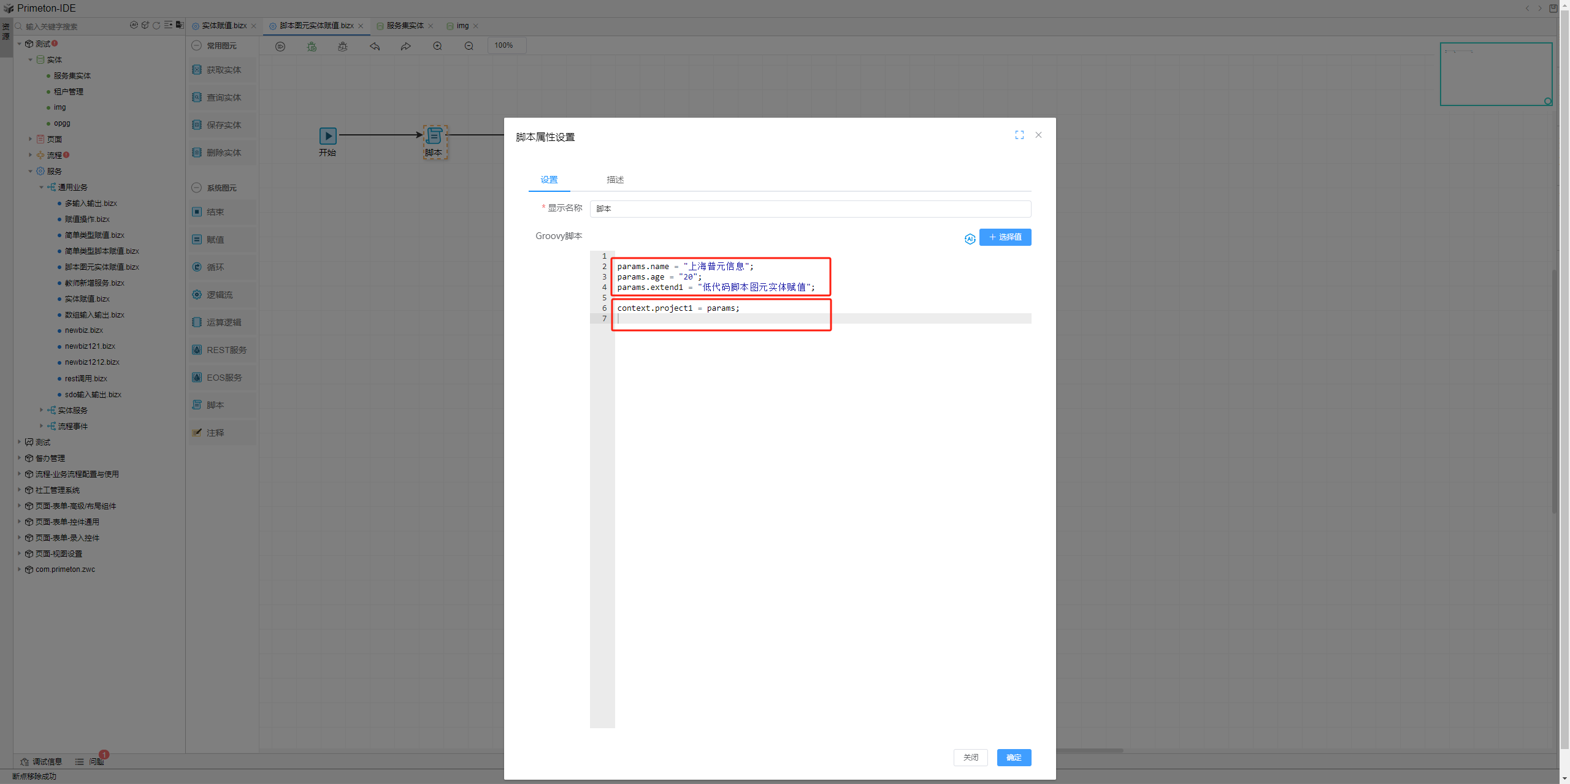Click the refresh icon in resource panel
This screenshot has width=1570, height=784.
[x=156, y=26]
